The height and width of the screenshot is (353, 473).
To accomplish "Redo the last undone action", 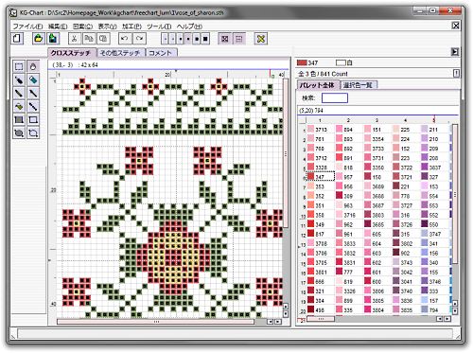I will (139, 39).
